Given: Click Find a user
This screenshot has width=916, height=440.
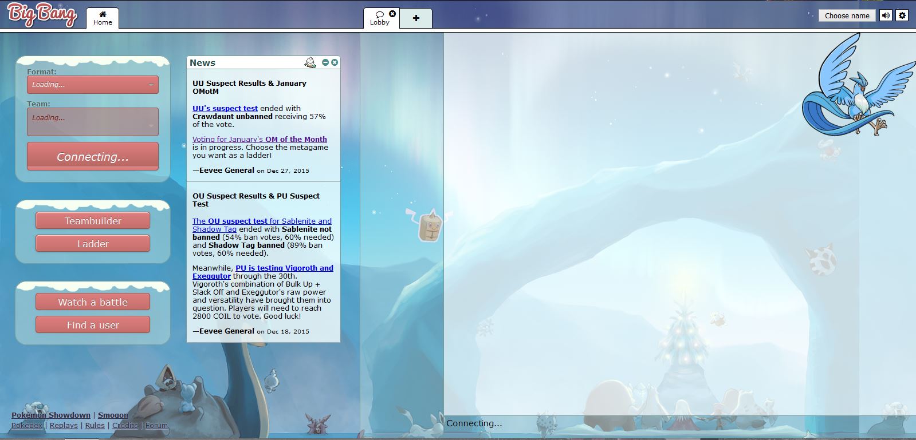Looking at the screenshot, I should tap(93, 324).
